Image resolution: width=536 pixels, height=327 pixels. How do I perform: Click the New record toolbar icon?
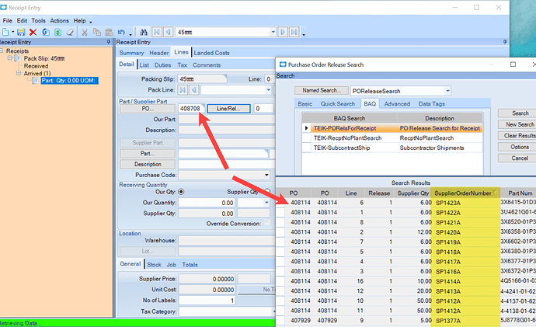[5, 32]
